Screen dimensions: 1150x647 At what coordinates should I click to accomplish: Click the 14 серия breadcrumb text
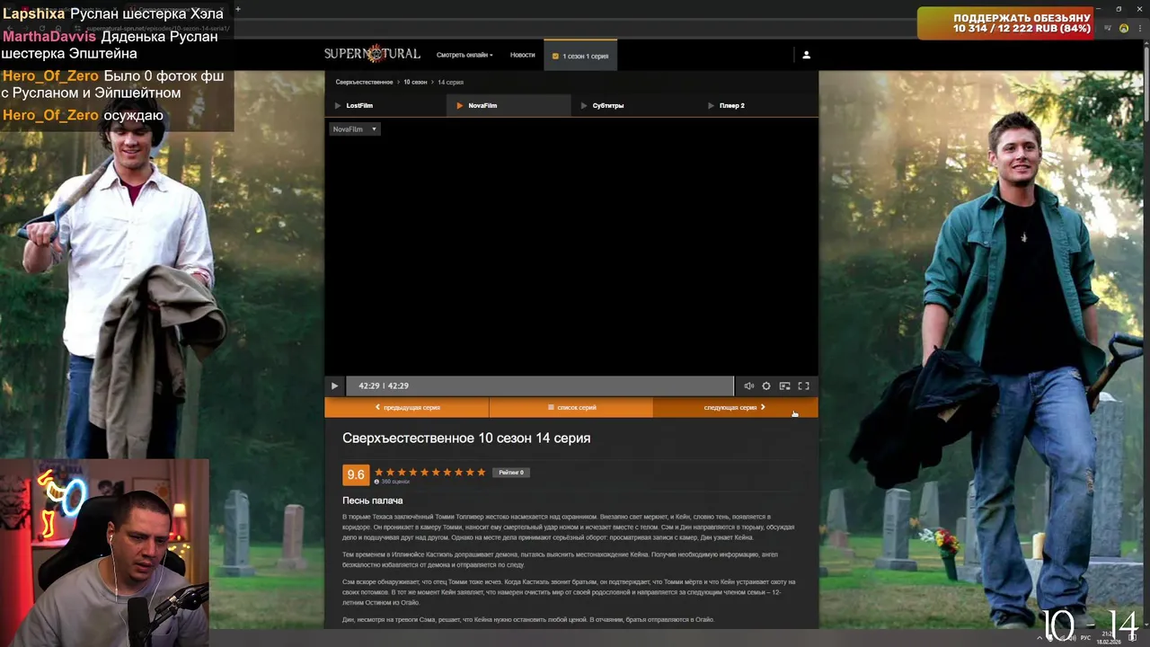(450, 82)
